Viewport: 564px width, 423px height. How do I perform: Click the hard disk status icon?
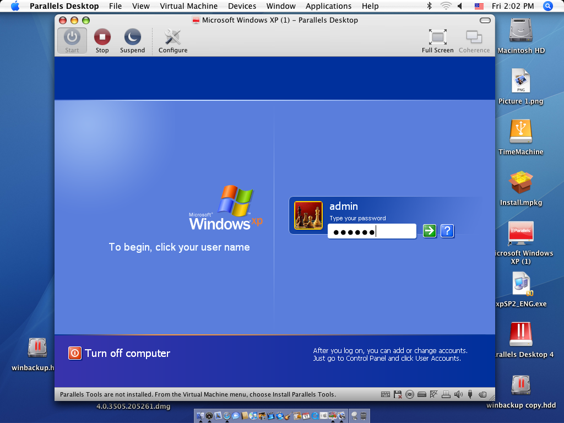[x=422, y=394]
